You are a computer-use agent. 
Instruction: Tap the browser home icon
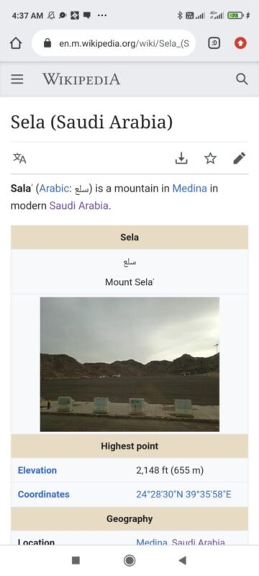point(16,43)
